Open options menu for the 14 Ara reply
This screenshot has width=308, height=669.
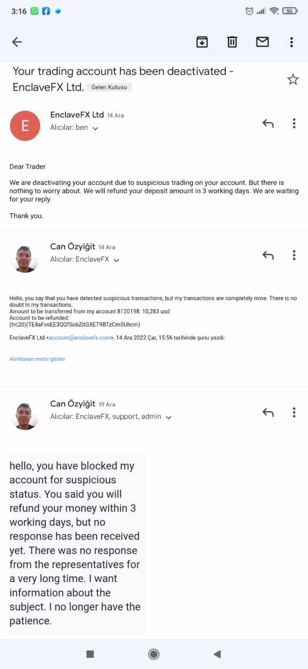coord(294,255)
